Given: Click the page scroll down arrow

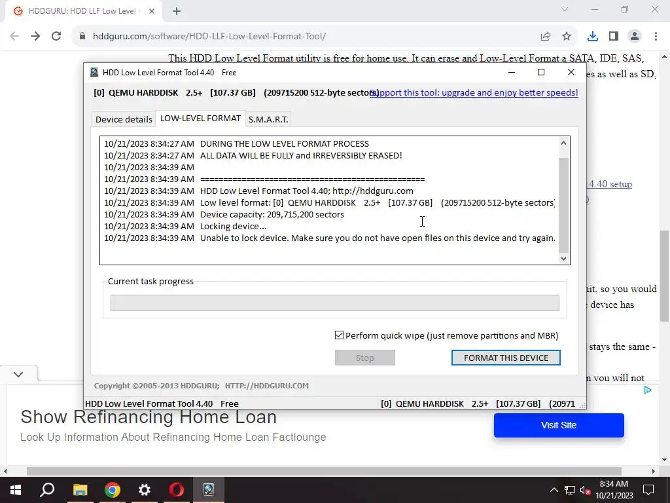Looking at the screenshot, I should [665, 460].
